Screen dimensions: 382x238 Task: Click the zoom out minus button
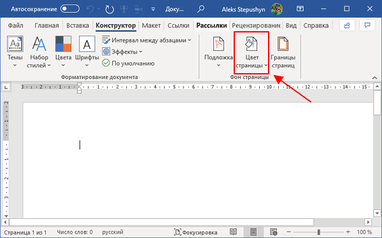[x=288, y=232]
